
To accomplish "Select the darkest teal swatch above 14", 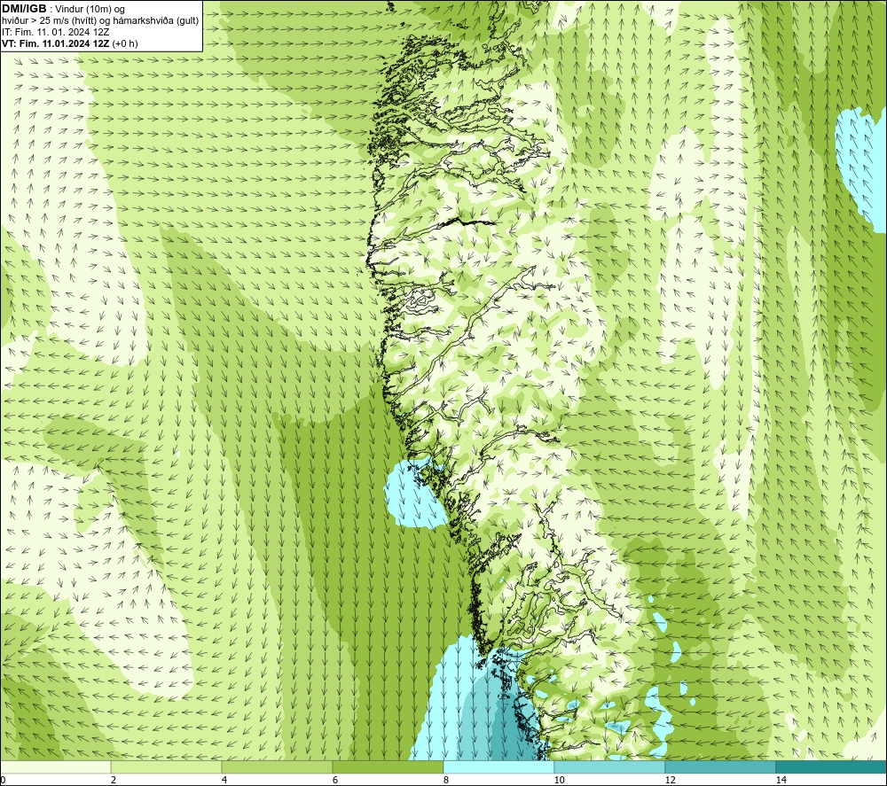I will [831, 767].
